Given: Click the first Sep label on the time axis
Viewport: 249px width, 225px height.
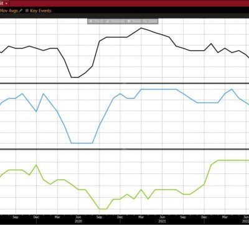Looking at the screenshot, I should [x=16, y=217].
